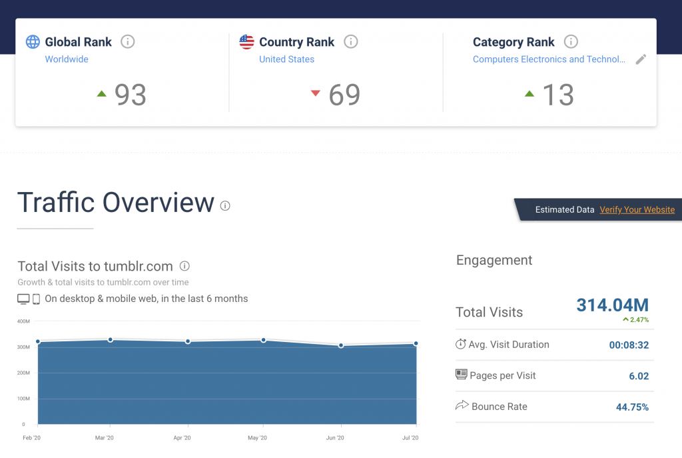Viewport: 682px width, 458px height.
Task: Click the Engagement heading
Action: tap(494, 260)
